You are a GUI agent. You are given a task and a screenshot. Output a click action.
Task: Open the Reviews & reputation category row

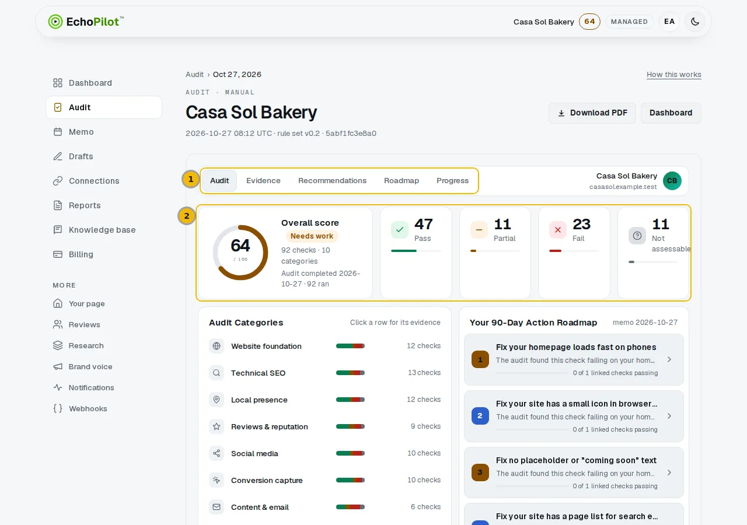(x=324, y=426)
